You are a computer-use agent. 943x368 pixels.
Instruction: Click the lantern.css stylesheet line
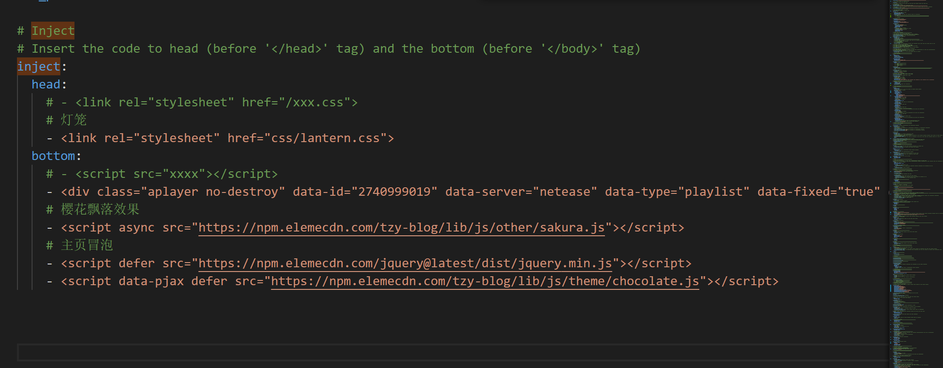220,138
